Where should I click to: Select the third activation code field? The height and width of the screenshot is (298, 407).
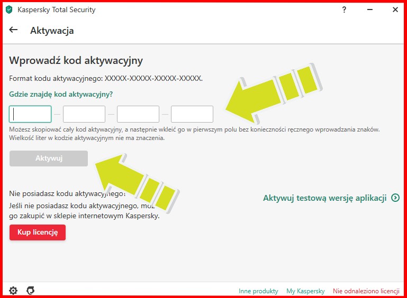click(138, 114)
